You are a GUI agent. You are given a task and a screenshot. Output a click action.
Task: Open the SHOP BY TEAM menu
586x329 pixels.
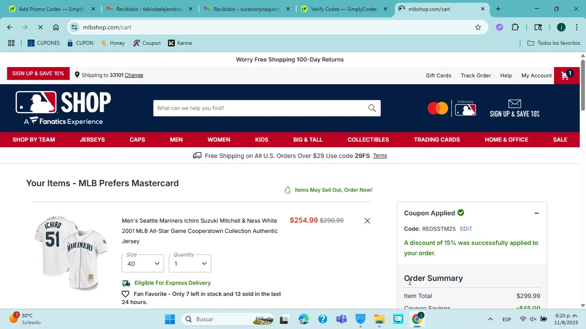pyautogui.click(x=34, y=140)
